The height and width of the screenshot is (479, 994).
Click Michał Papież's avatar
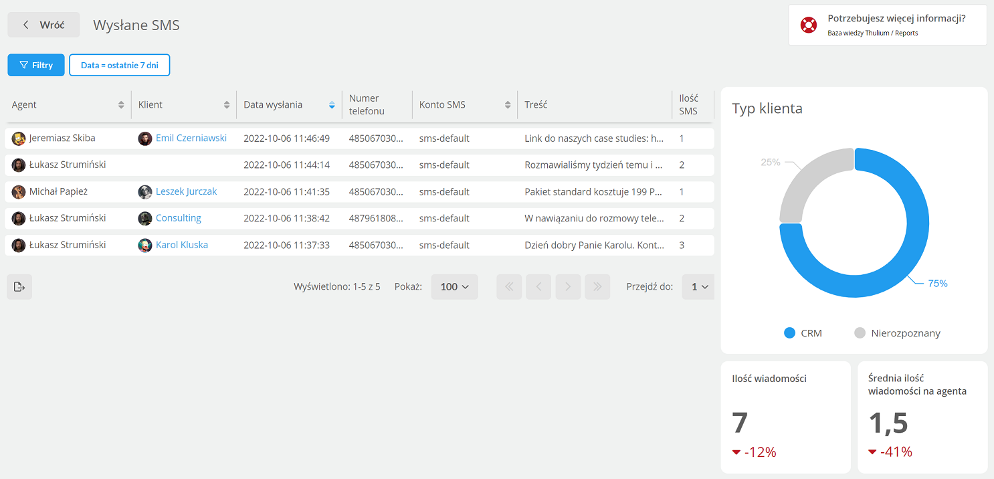tap(19, 192)
